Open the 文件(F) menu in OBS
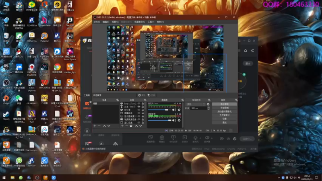Viewport: 322px width, 181px height. tap(97, 22)
